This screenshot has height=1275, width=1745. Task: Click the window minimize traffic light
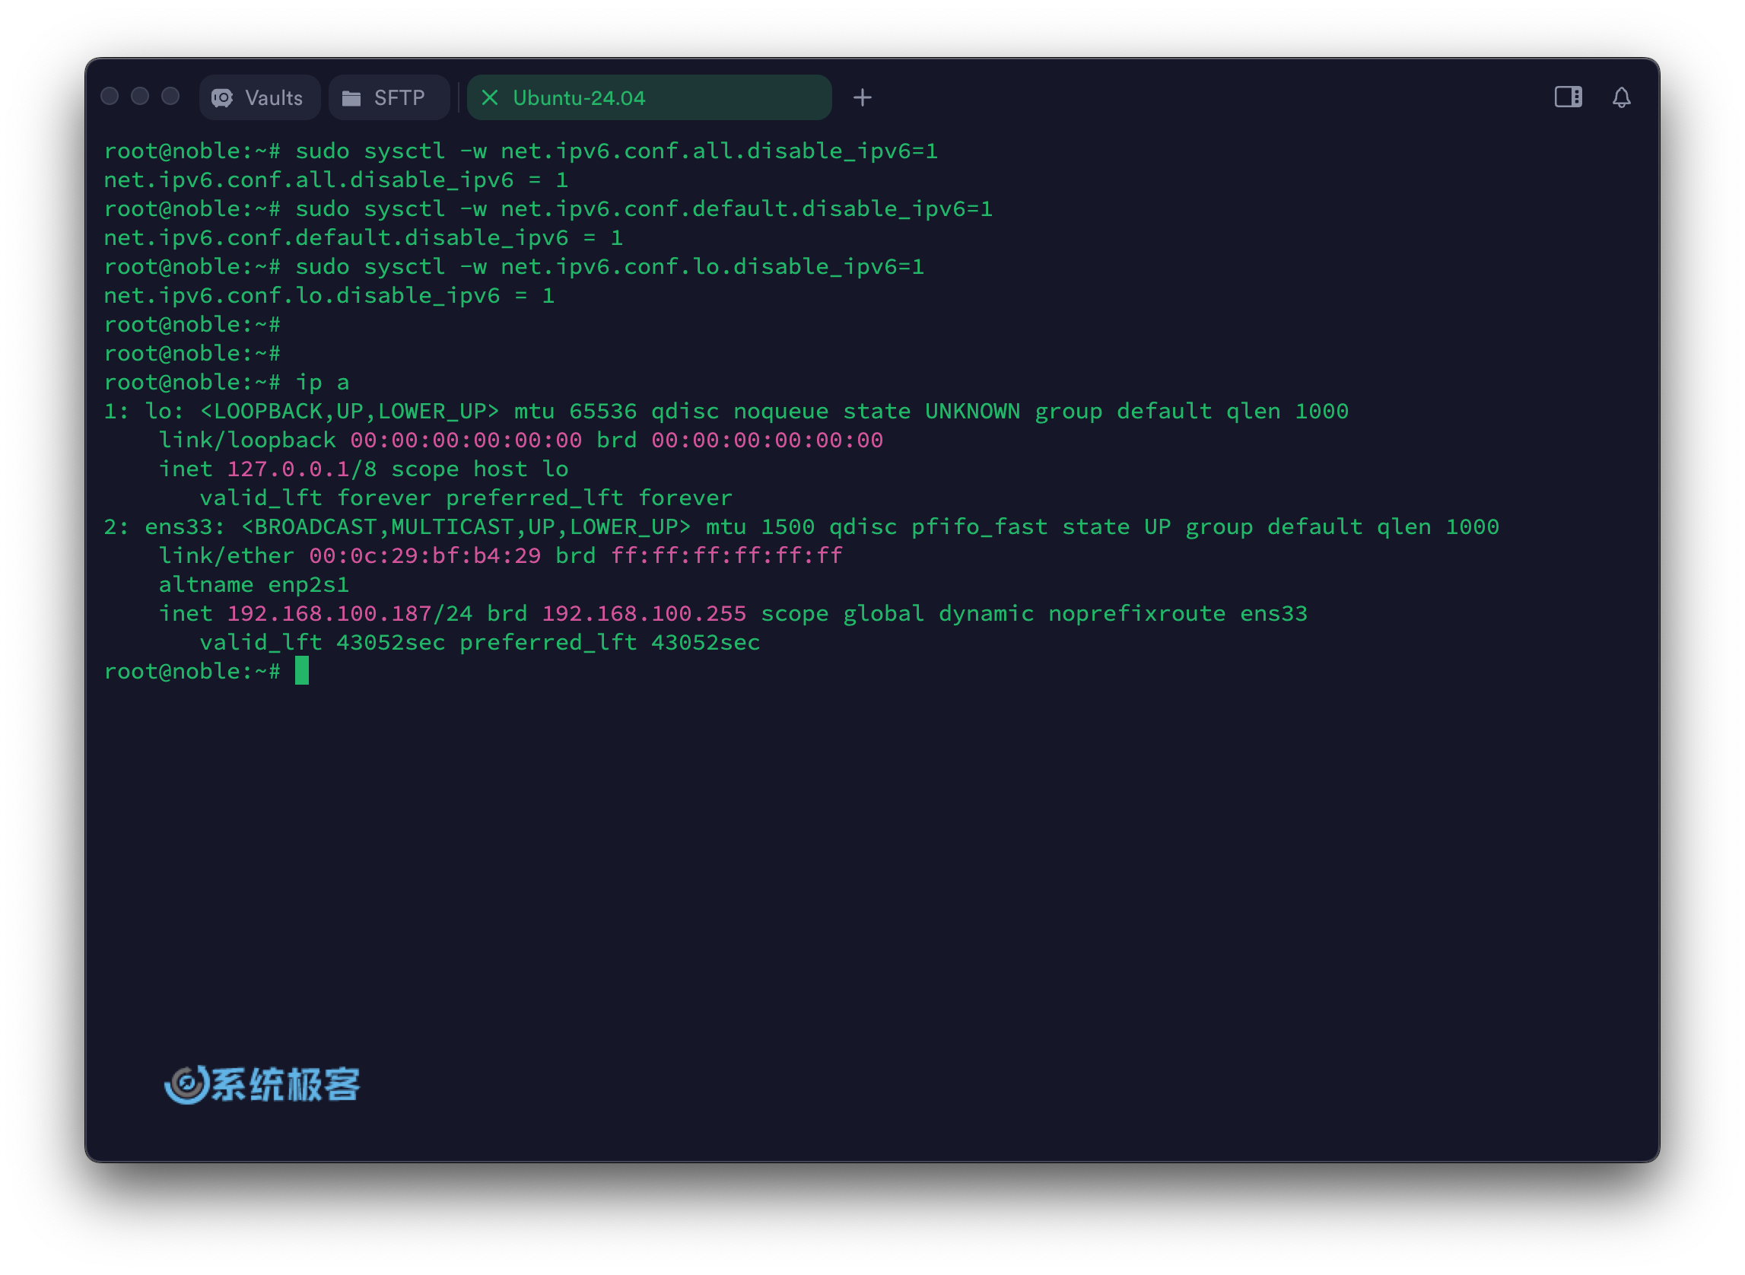point(140,97)
